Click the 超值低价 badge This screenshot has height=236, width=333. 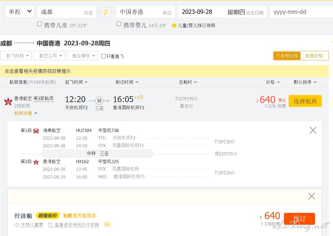point(48,216)
